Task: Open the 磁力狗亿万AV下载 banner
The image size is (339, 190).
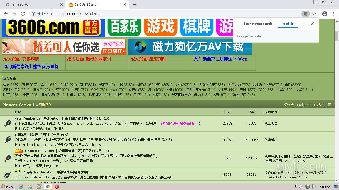Action: [x=190, y=47]
